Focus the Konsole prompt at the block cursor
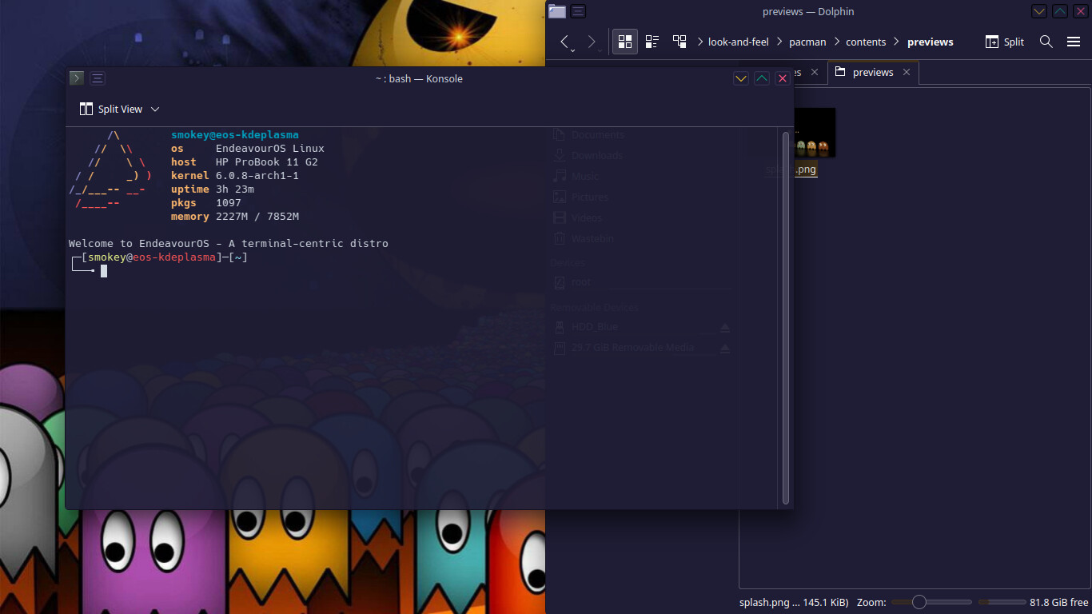 104,271
